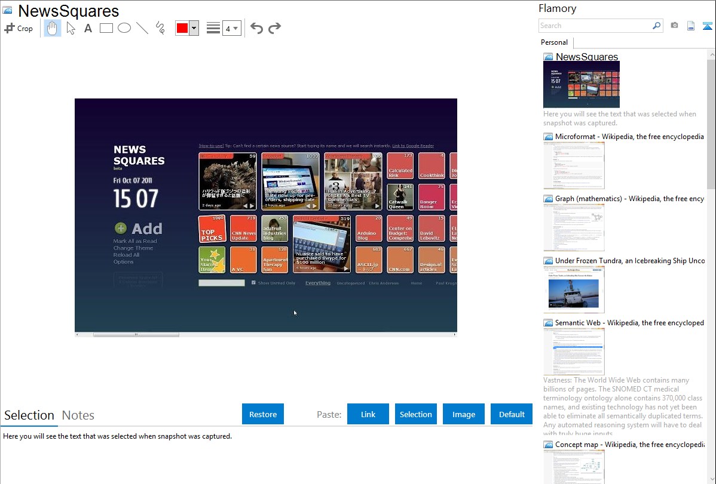Click icon beside Semantic Web title
This screenshot has width=716, height=484.
(x=548, y=322)
